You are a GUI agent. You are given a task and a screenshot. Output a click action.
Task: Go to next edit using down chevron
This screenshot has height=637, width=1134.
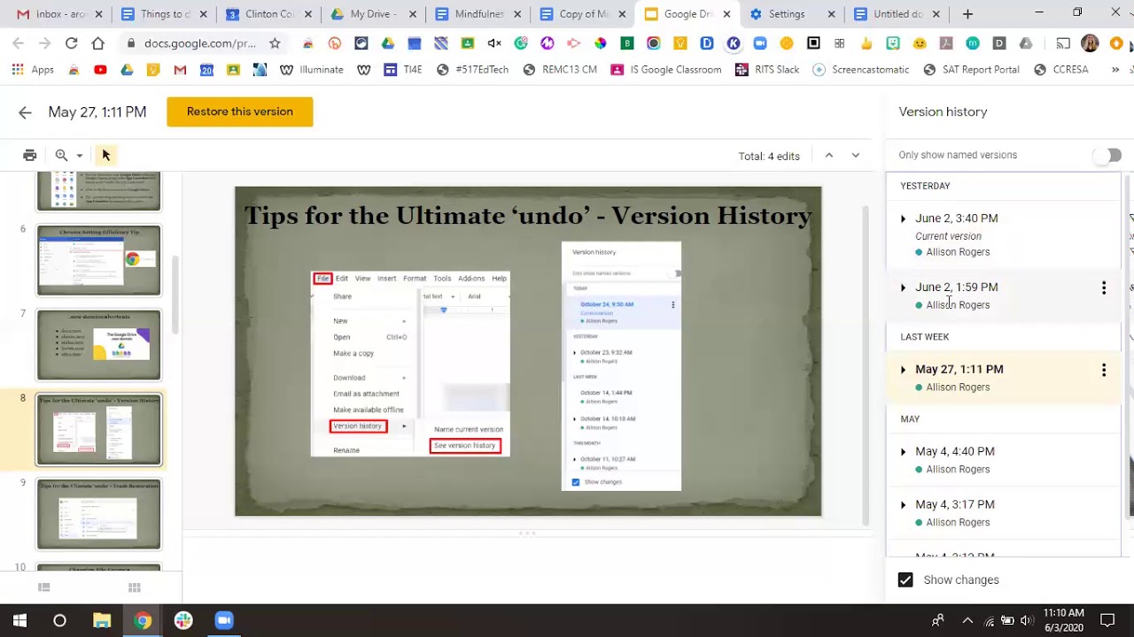point(856,156)
